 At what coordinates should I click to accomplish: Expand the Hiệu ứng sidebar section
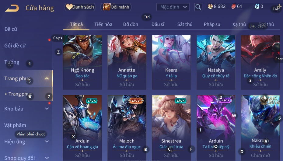coord(47,142)
